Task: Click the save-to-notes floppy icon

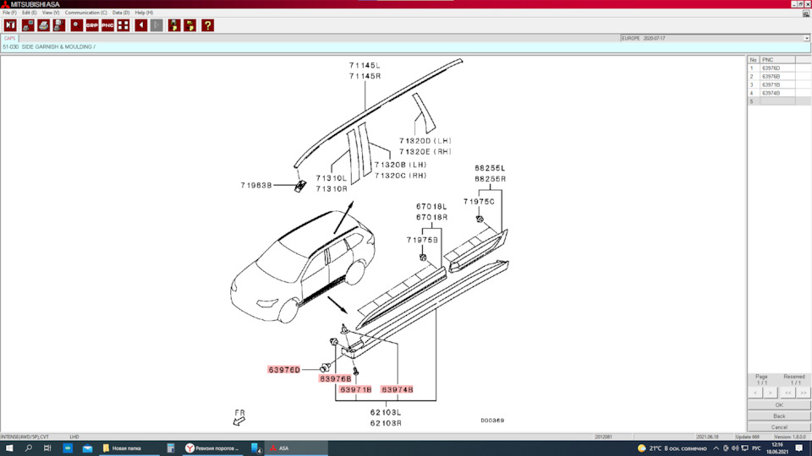Action: pos(174,25)
